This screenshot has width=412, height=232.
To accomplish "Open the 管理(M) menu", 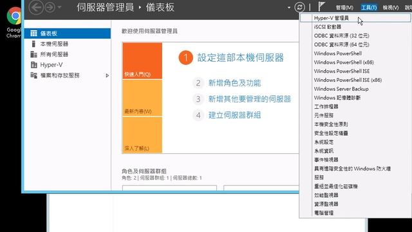I will 344,8.
